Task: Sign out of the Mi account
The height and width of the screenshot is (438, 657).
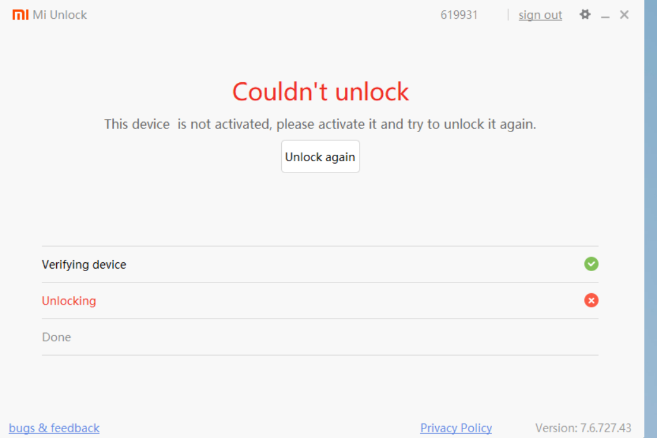Action: pyautogui.click(x=540, y=15)
